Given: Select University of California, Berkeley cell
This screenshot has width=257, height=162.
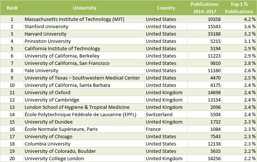Looking at the screenshot, I should click(84, 56).
